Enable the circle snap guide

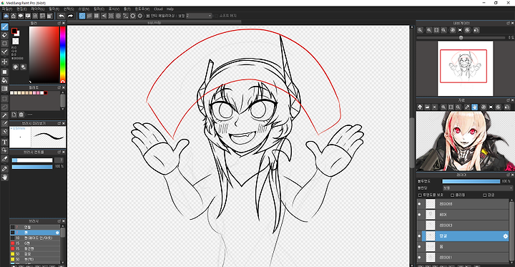tap(118, 16)
